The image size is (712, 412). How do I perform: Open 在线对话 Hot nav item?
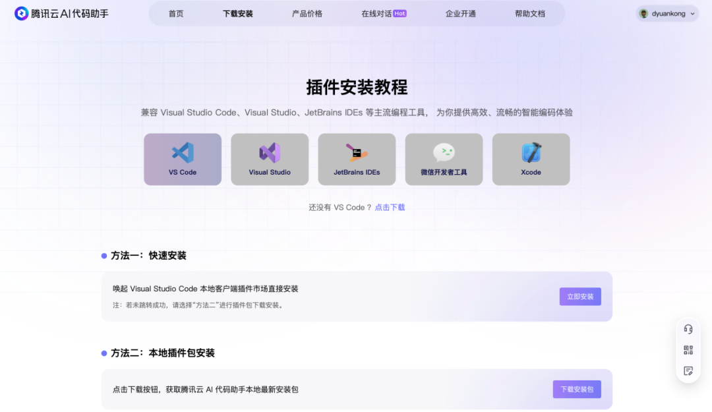point(383,13)
